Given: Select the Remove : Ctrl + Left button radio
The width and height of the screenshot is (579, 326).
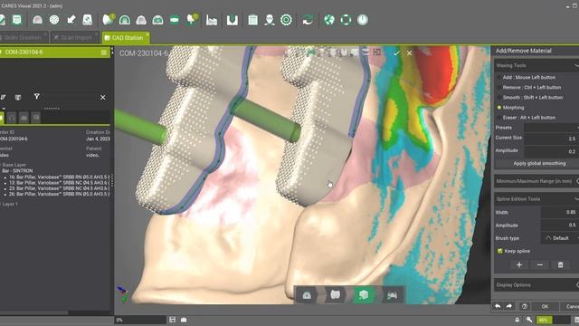Looking at the screenshot, I should 499,88.
